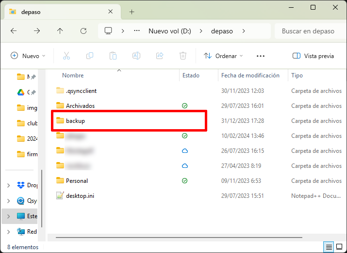This screenshot has width=347, height=253.
Task: Click the Back navigation arrow
Action: (14, 31)
